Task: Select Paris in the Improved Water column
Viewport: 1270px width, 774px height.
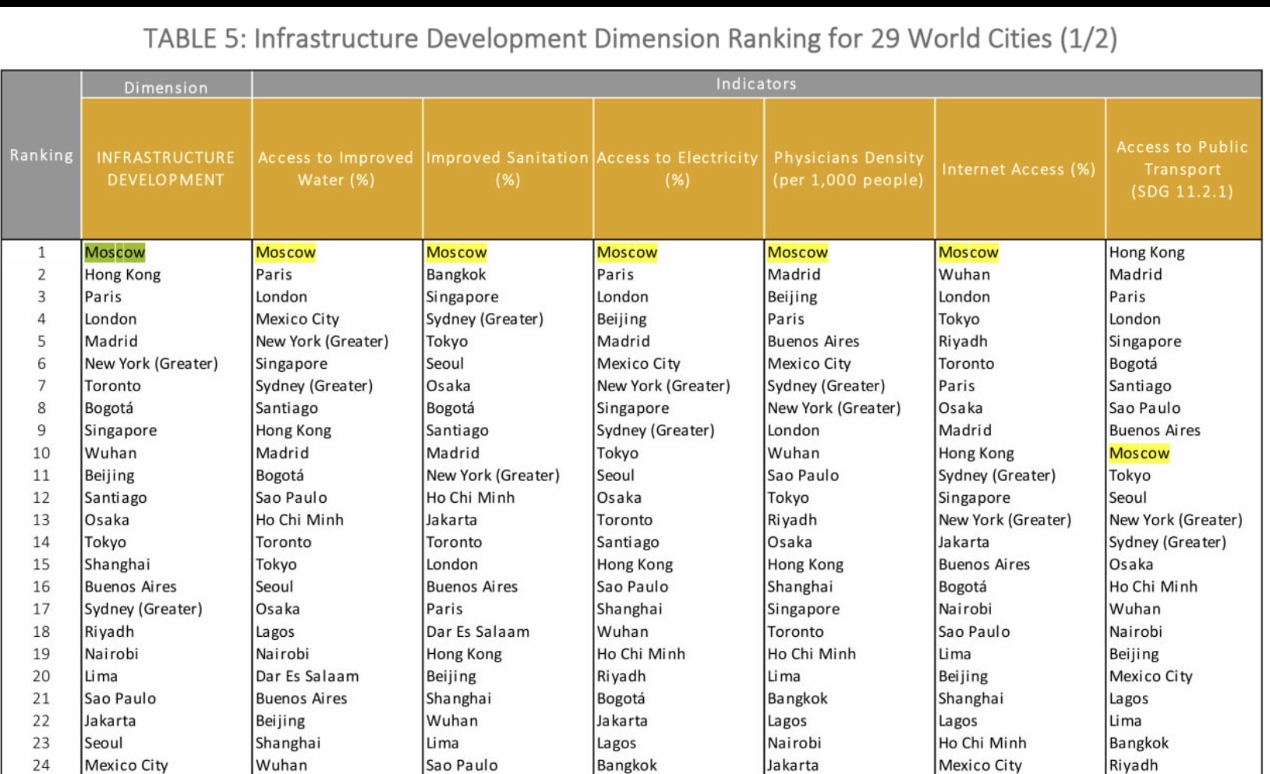Action: tap(274, 274)
